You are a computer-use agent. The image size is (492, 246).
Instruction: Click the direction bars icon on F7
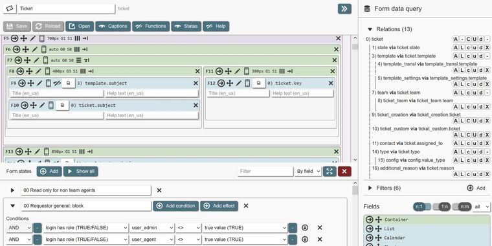tap(78, 60)
